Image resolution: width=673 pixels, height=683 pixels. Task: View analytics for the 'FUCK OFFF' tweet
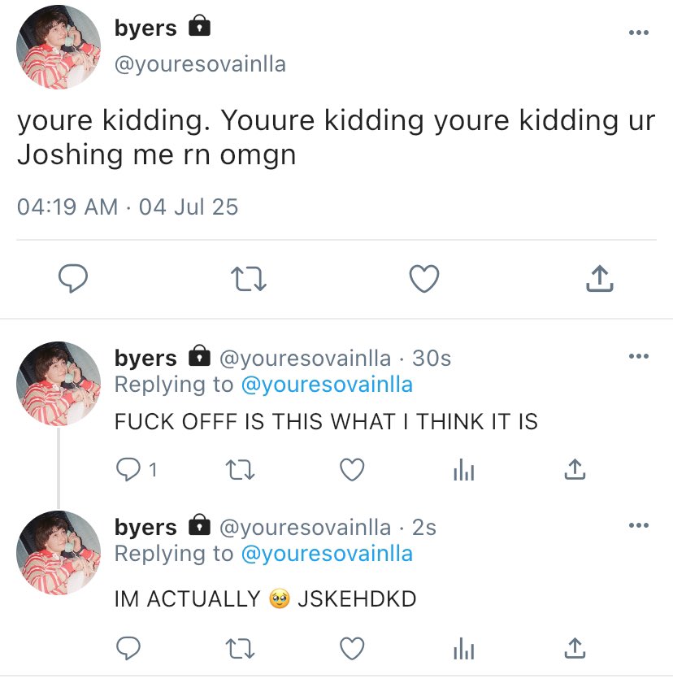coord(463,469)
